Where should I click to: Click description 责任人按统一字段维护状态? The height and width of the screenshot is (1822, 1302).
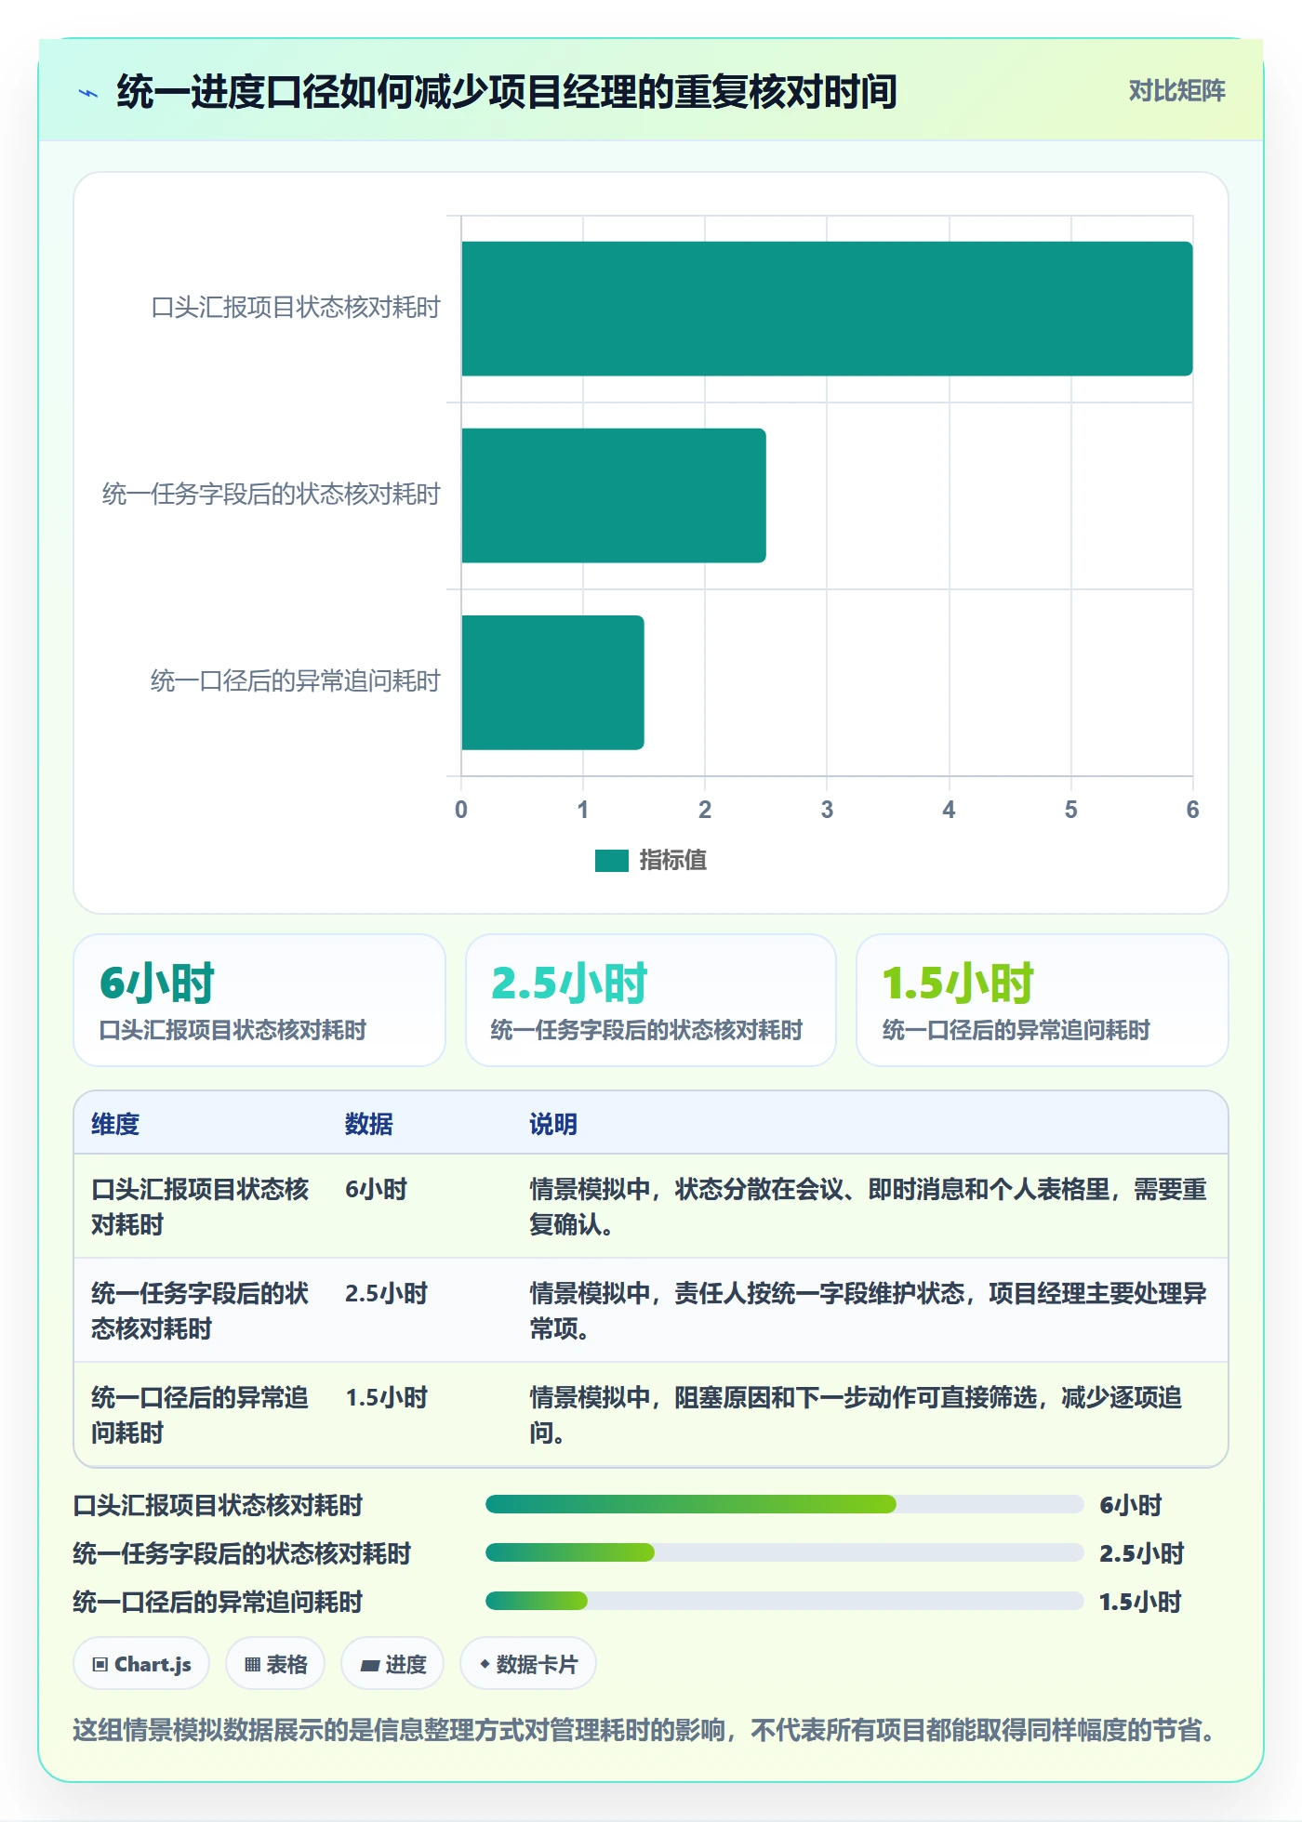(819, 1293)
